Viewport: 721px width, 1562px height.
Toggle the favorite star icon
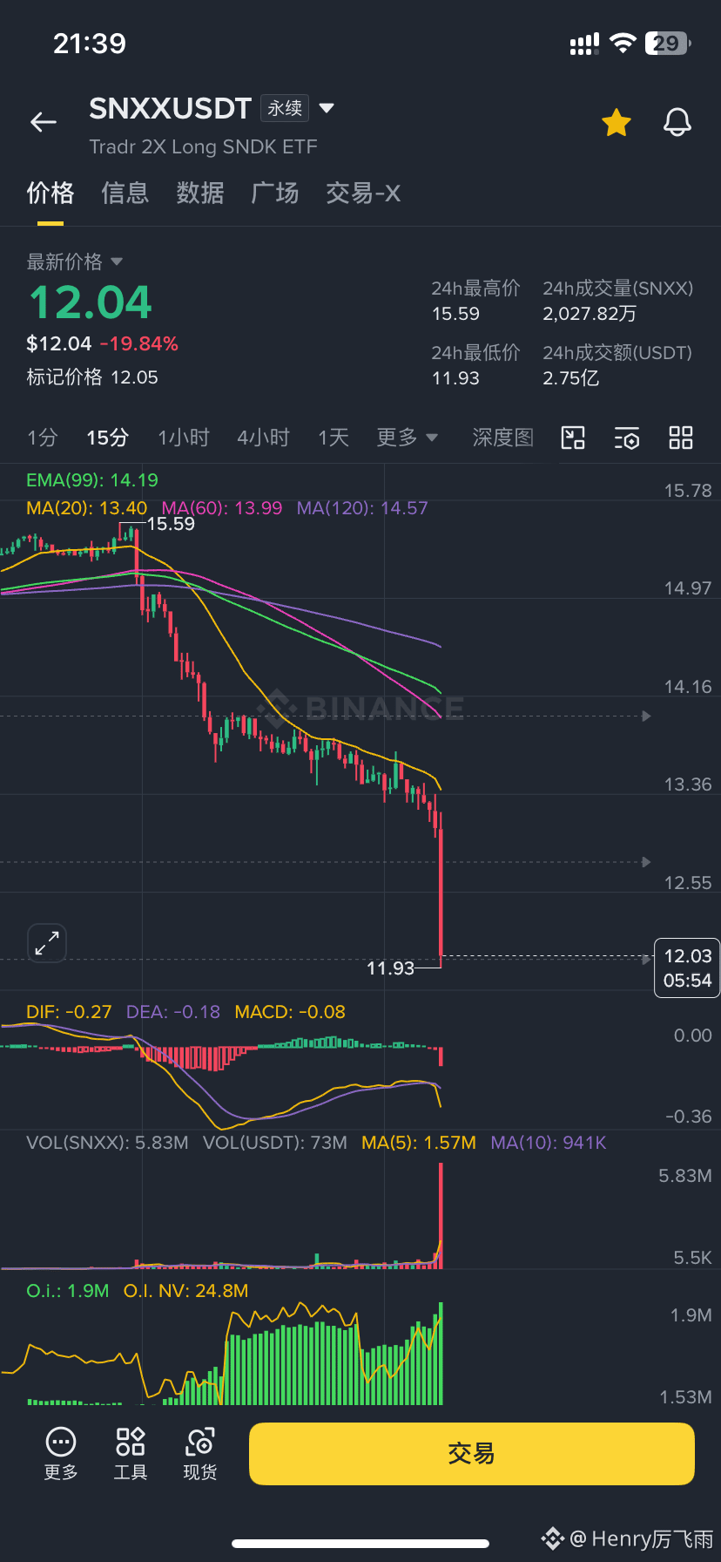pos(617,123)
